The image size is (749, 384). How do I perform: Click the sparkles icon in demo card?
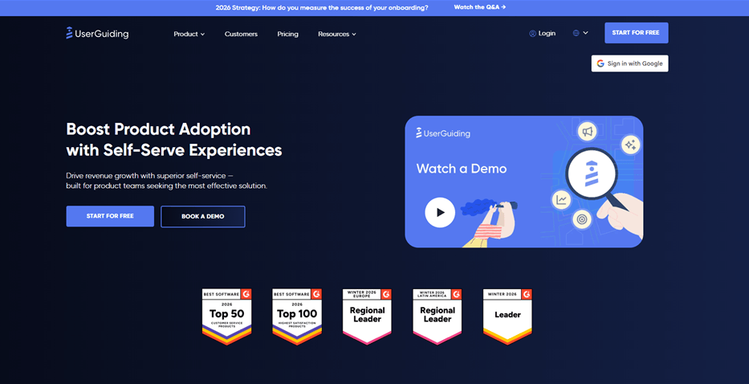point(630,145)
